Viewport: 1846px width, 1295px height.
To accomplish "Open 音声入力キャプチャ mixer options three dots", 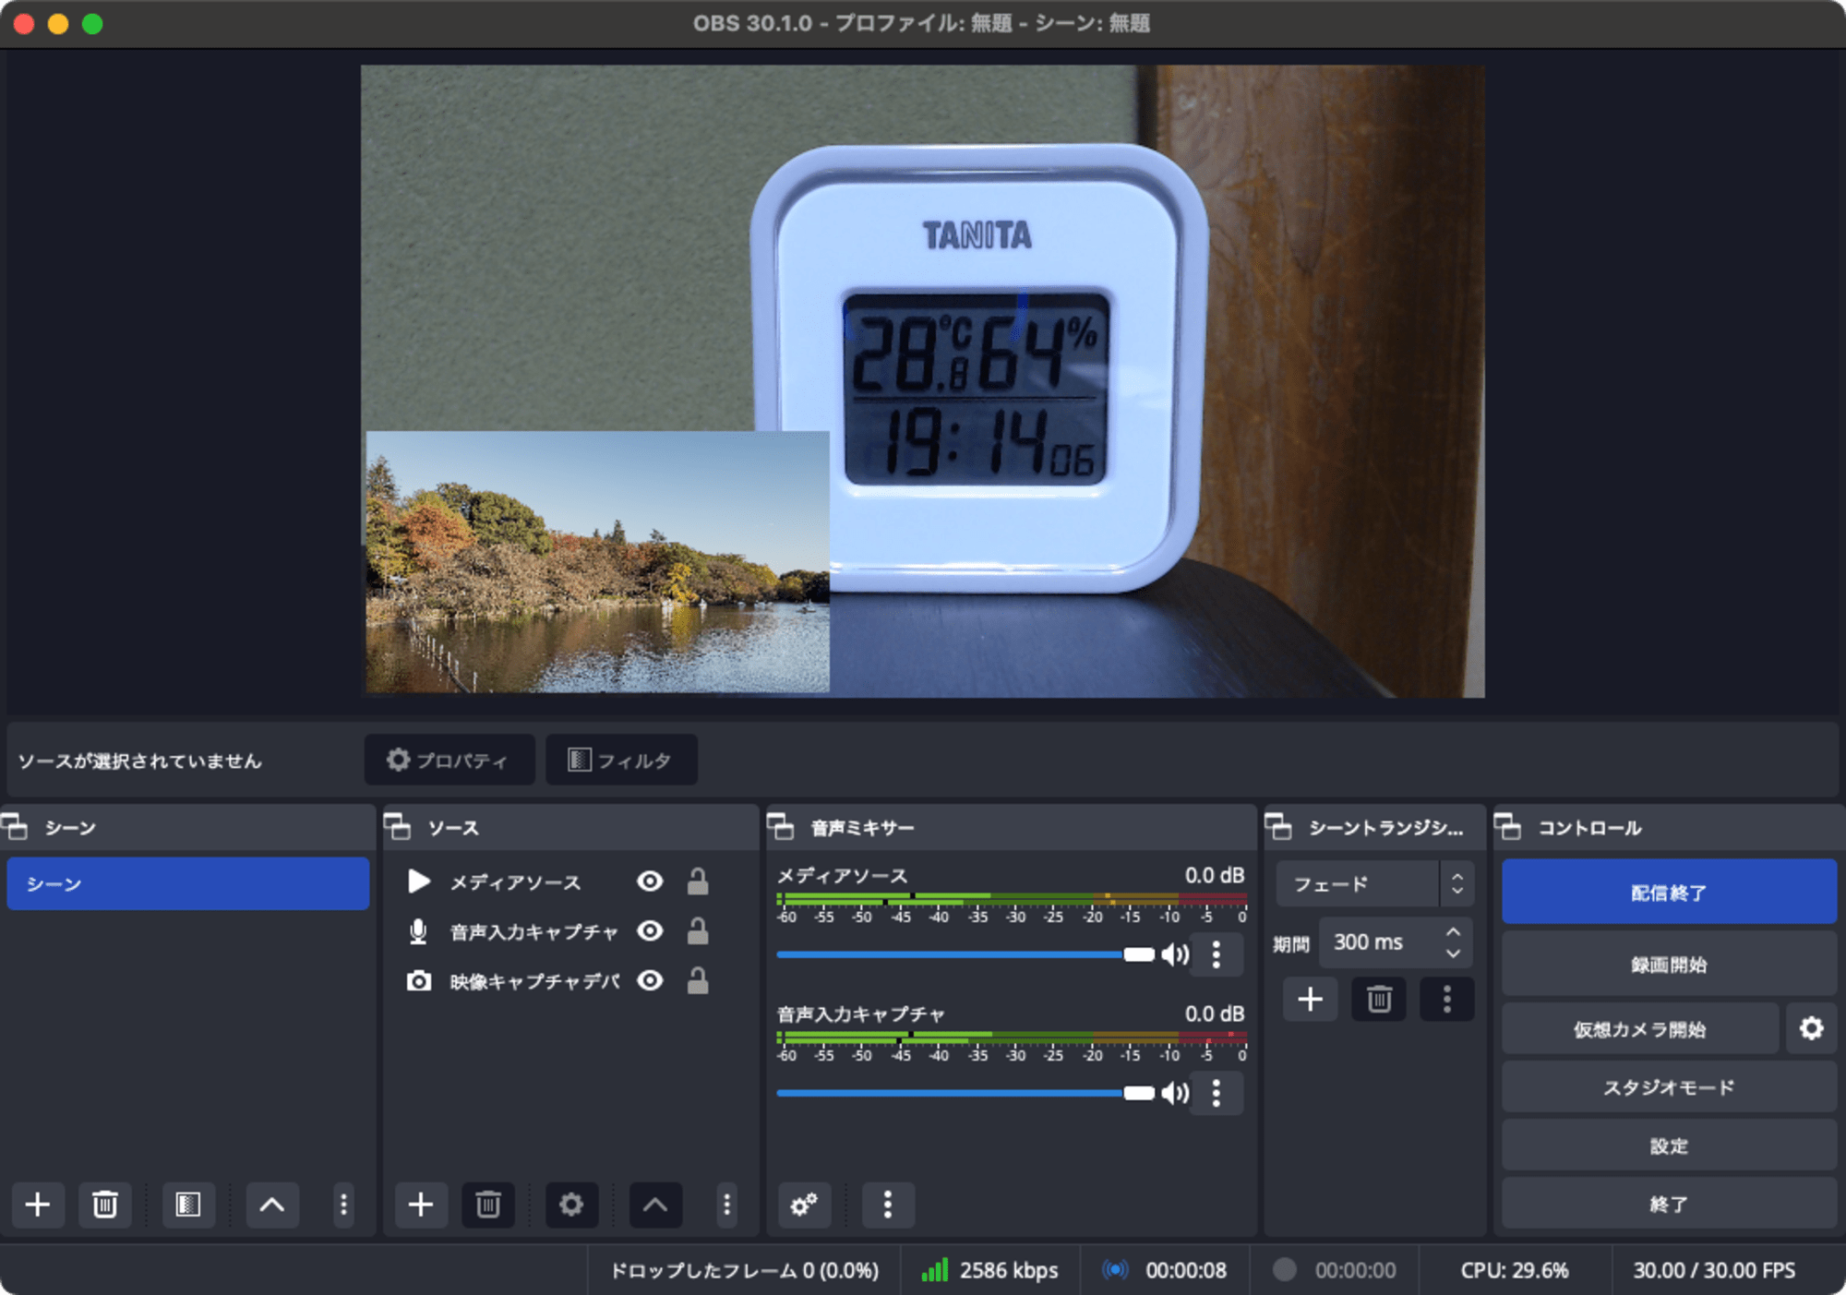I will pyautogui.click(x=1217, y=1093).
